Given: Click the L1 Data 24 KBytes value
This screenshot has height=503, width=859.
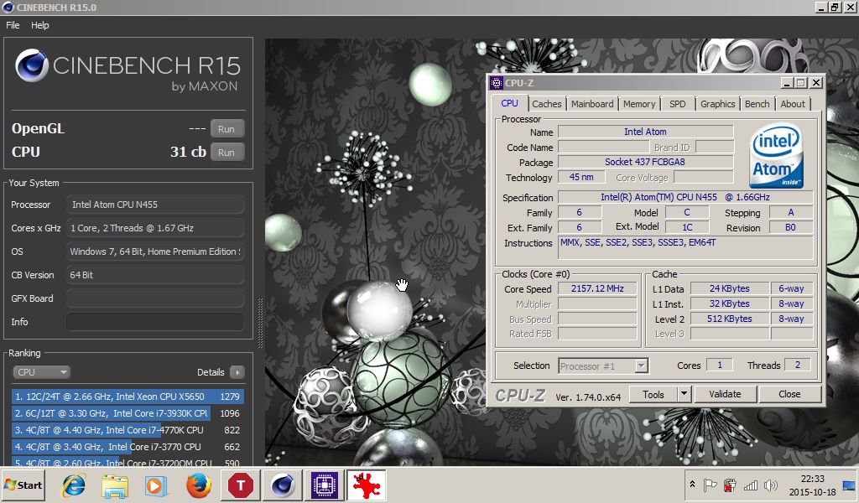Looking at the screenshot, I should click(x=729, y=288).
